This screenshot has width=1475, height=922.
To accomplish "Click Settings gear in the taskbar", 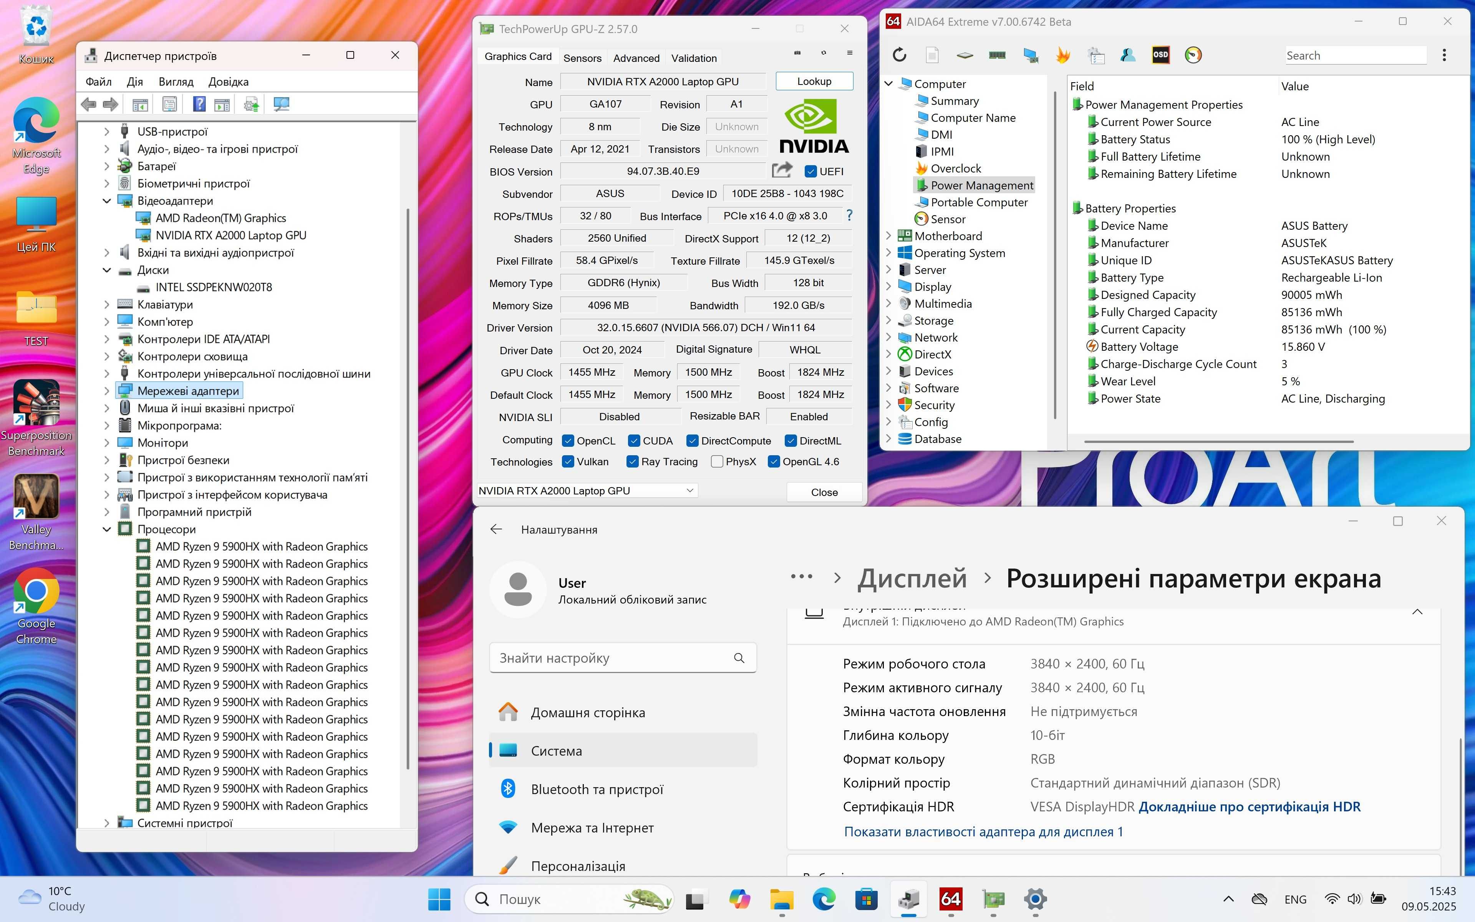I will (x=1035, y=899).
